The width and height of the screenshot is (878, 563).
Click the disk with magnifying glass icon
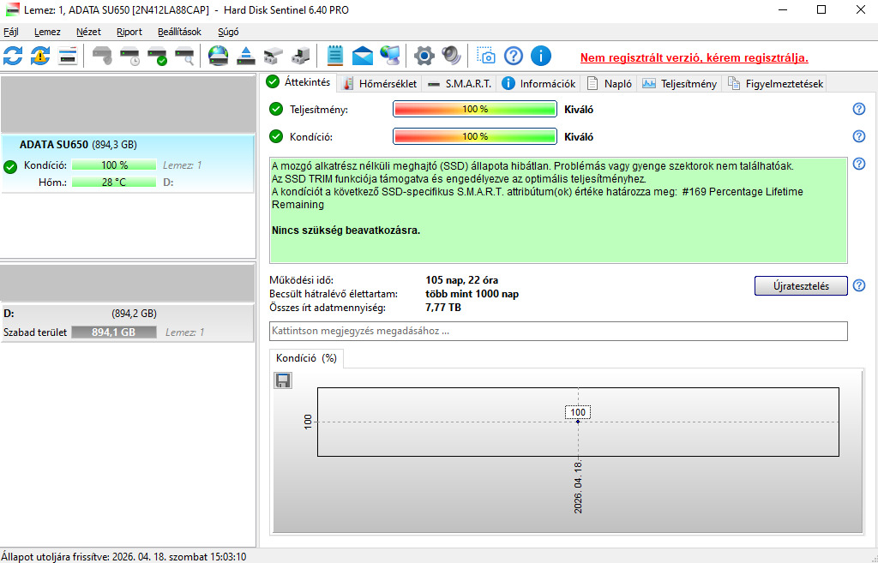point(184,56)
